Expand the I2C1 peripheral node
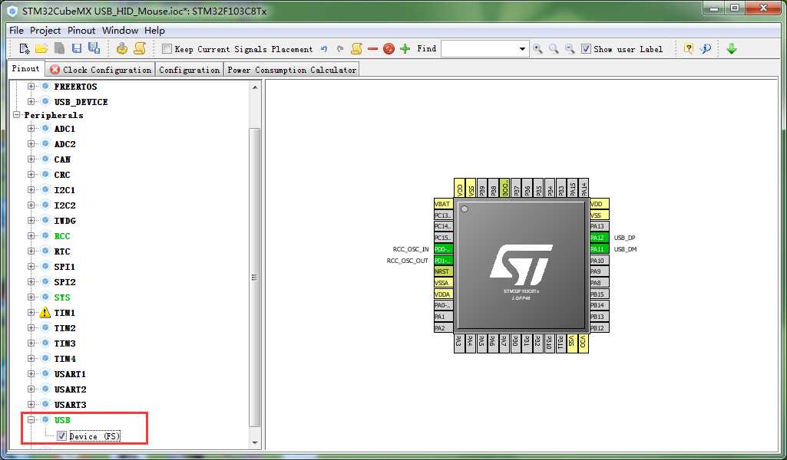 [31, 190]
